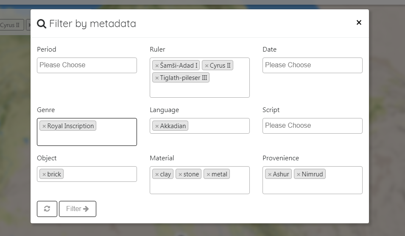This screenshot has height=236, width=405.
Task: Remove the Nimrud provenience tag
Action: [x=299, y=175]
